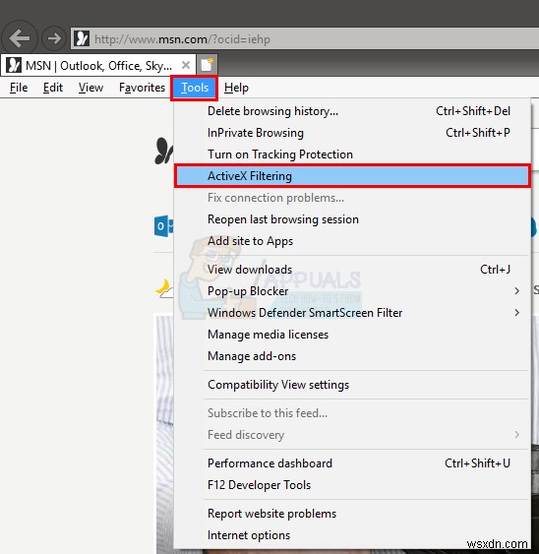Expand the Pop-up Blocker submenu arrow
Viewport: 539px width, 554px height.
pyautogui.click(x=517, y=291)
